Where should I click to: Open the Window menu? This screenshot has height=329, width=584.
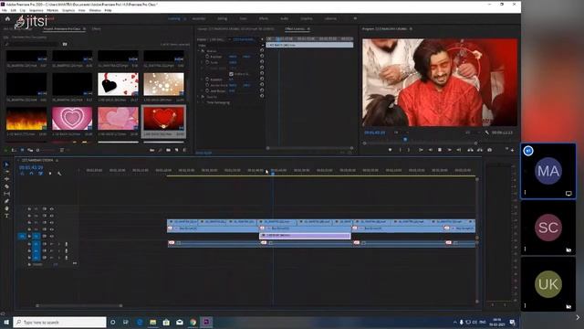[x=95, y=10]
